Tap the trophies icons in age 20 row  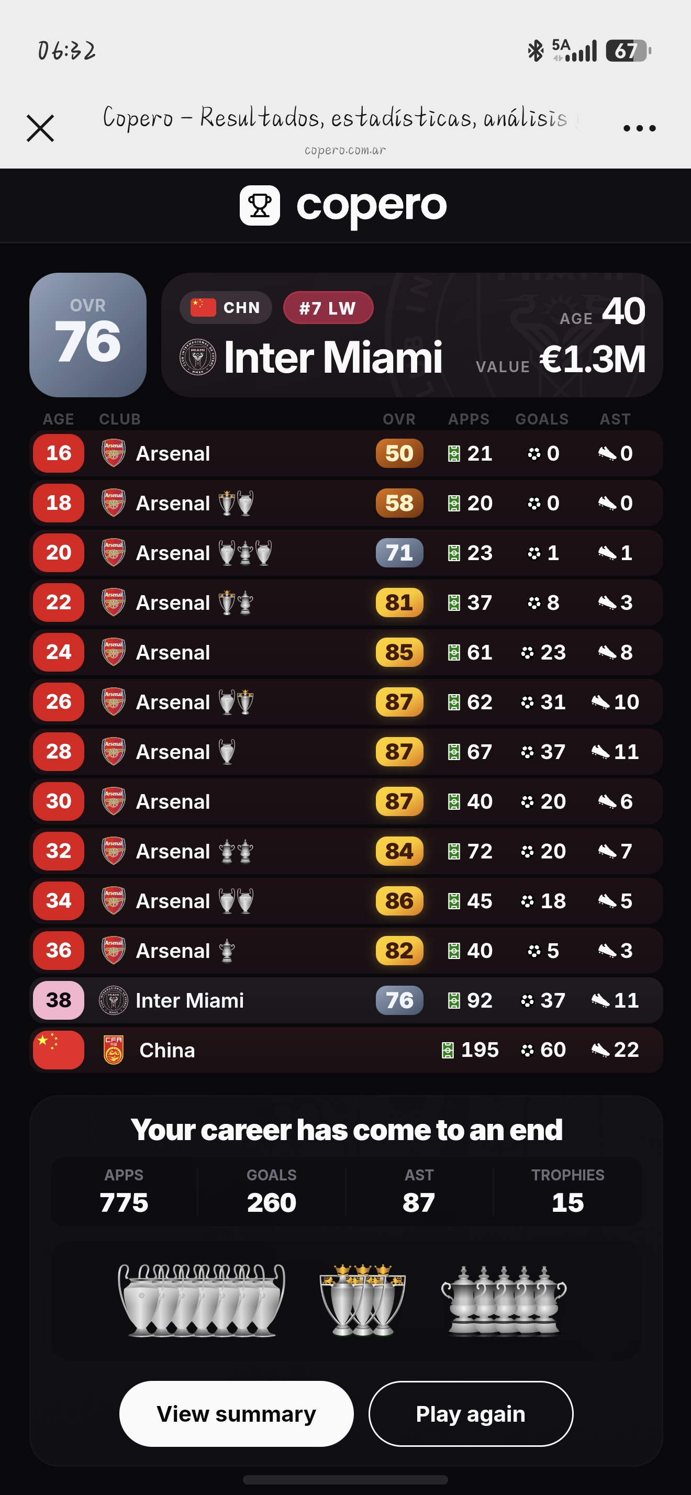245,552
